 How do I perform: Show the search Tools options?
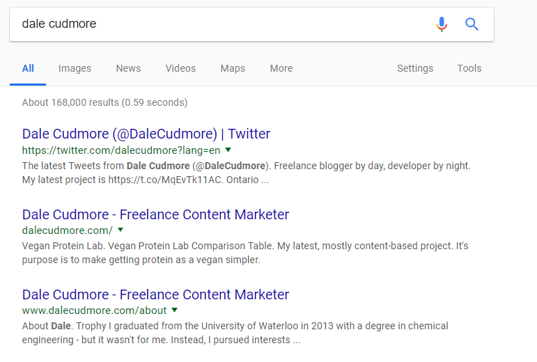[x=469, y=68]
